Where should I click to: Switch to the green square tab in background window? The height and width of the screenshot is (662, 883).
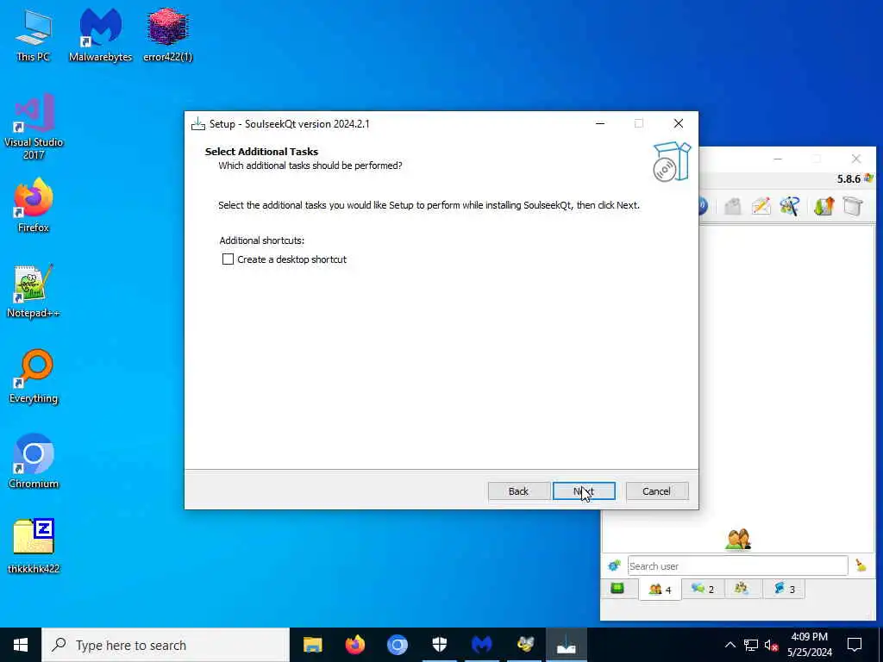pyautogui.click(x=617, y=589)
